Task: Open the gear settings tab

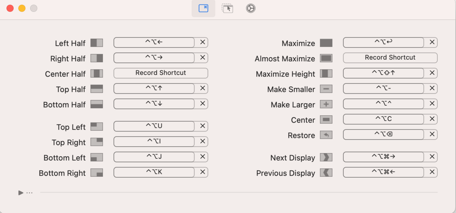Action: point(250,8)
